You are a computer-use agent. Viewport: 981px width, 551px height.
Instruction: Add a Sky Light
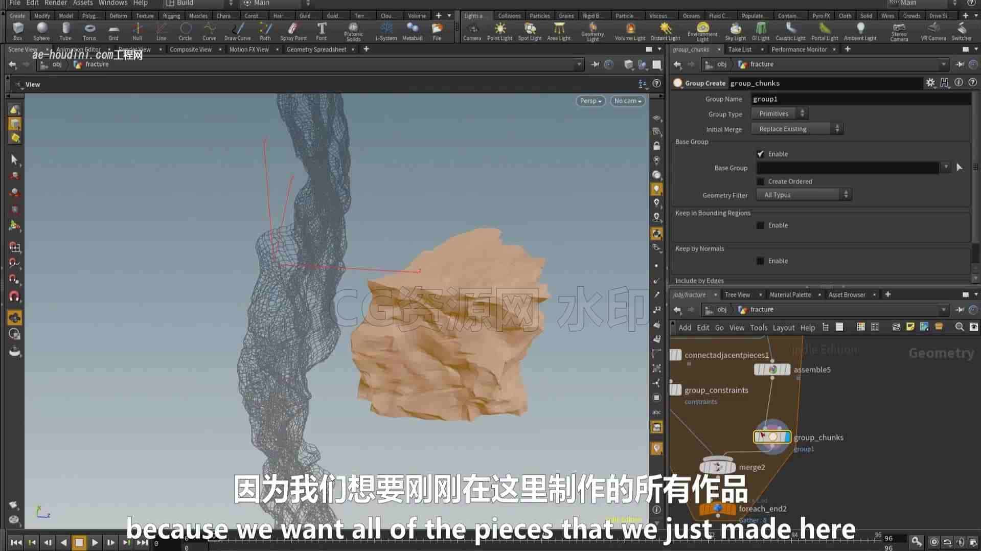tap(735, 31)
